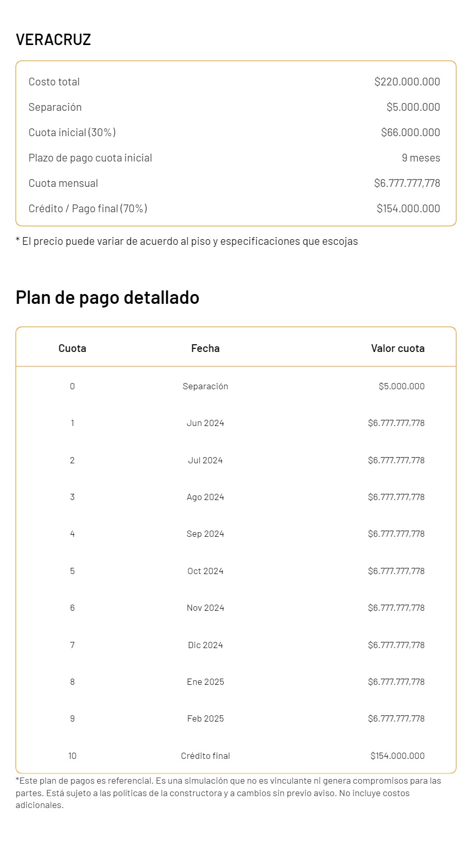Image resolution: width=472 pixels, height=851 pixels.
Task: Click the Cuota column header
Action: [x=72, y=348]
